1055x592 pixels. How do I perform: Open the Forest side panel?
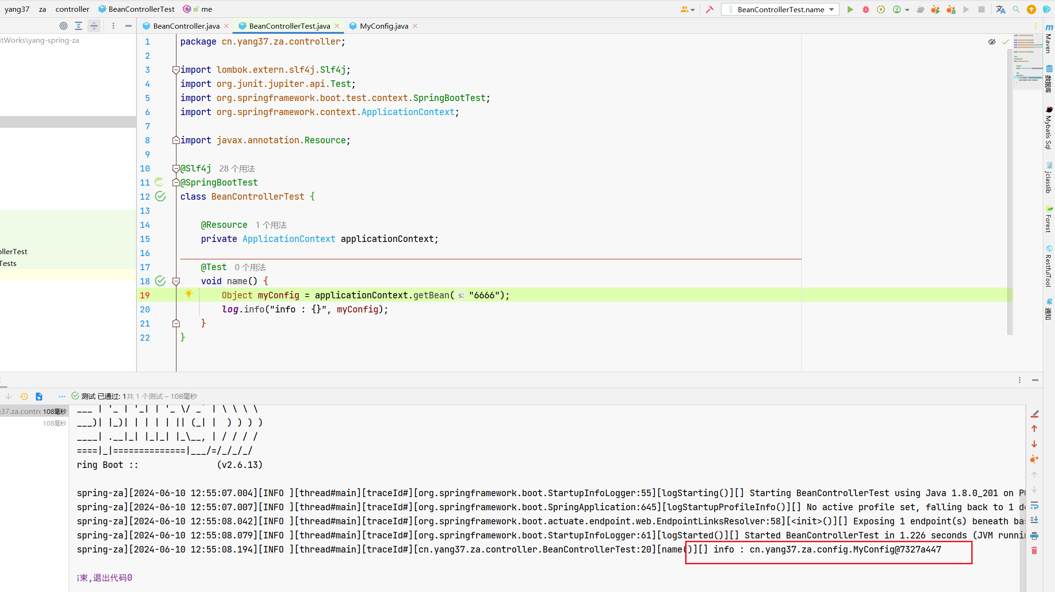(1049, 219)
